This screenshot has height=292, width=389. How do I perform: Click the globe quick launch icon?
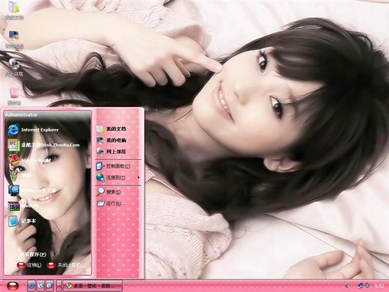[x=41, y=286]
